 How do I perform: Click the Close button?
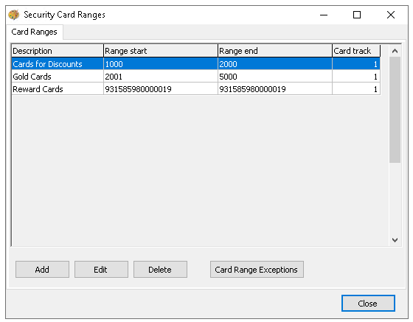point(368,304)
